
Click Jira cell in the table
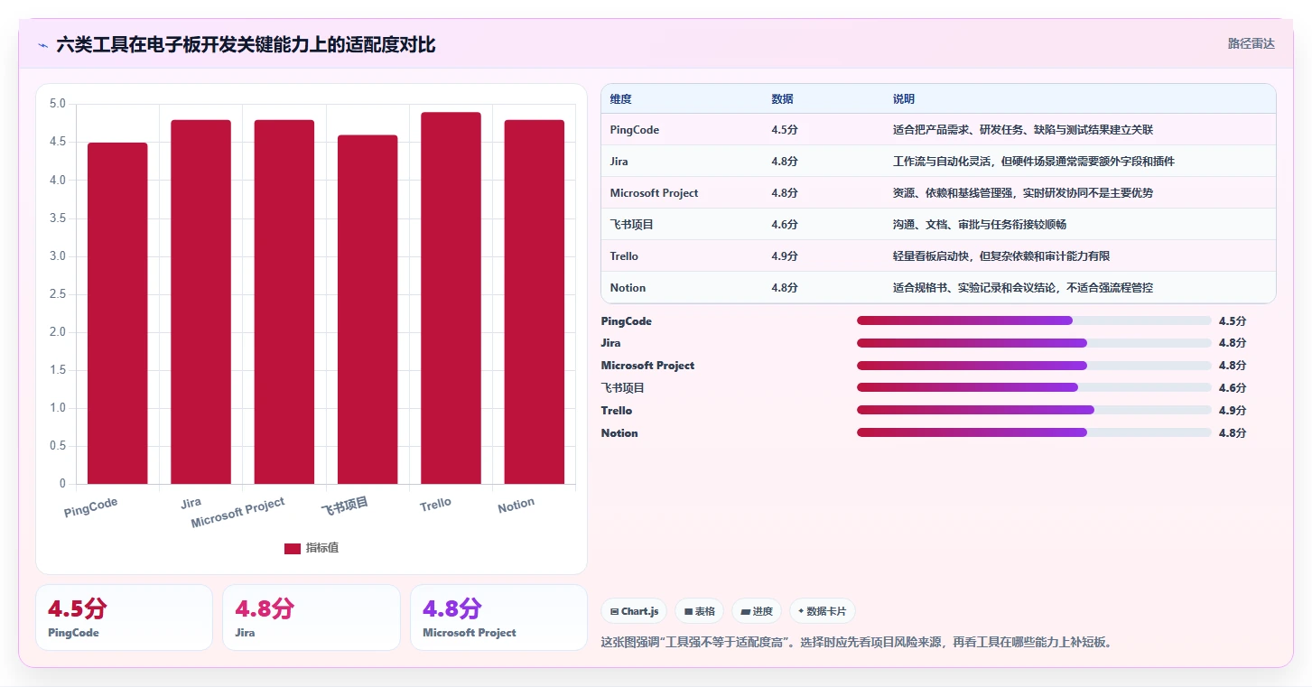click(619, 162)
